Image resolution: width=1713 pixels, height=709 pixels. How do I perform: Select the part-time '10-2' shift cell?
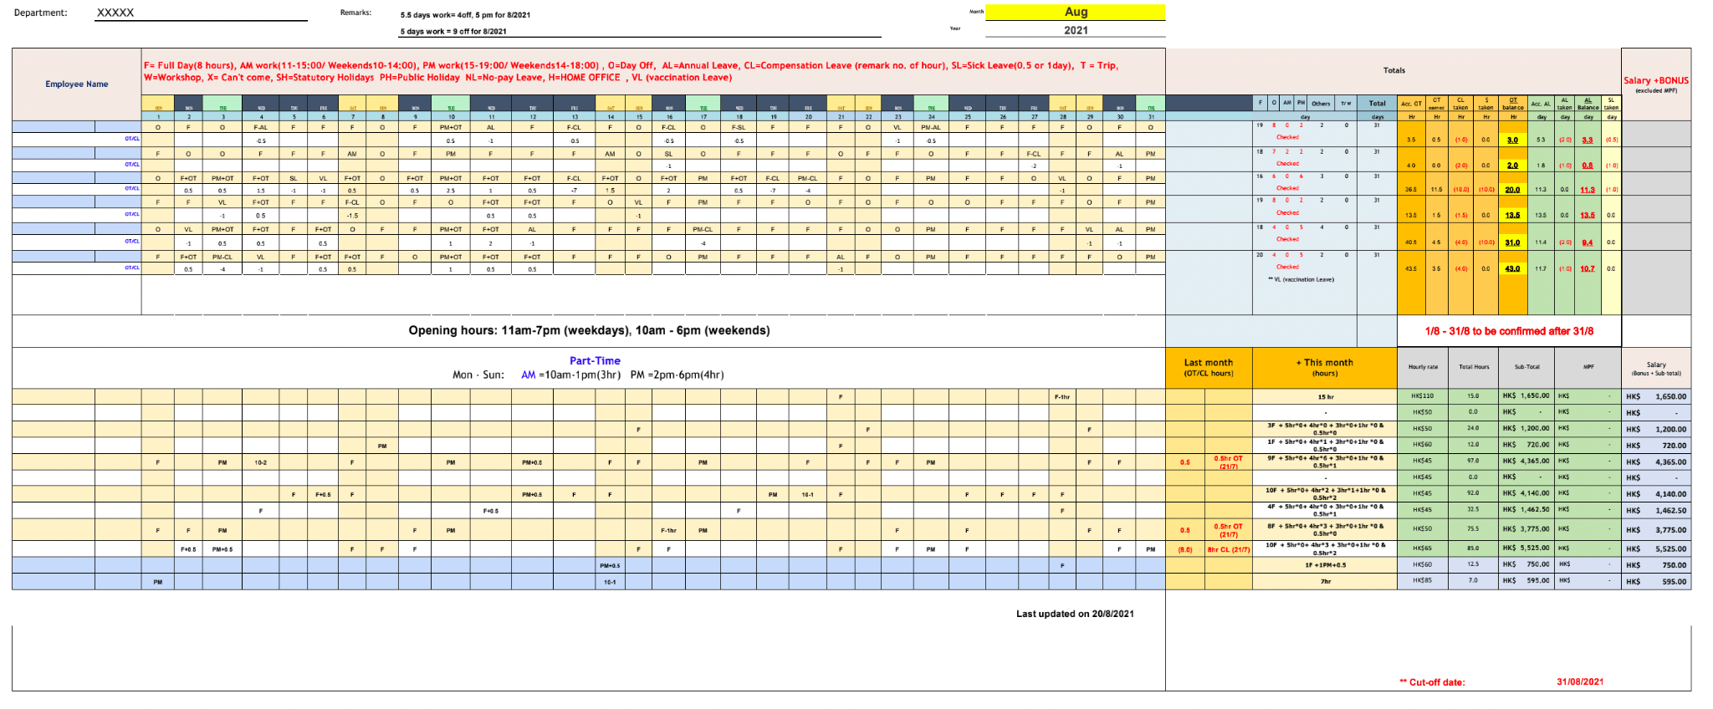pos(261,462)
